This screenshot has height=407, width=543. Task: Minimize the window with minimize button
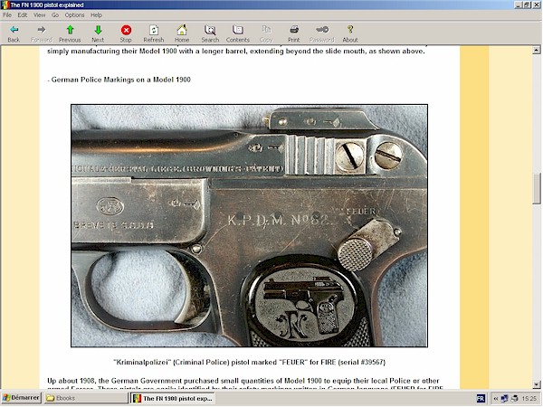(519, 5)
